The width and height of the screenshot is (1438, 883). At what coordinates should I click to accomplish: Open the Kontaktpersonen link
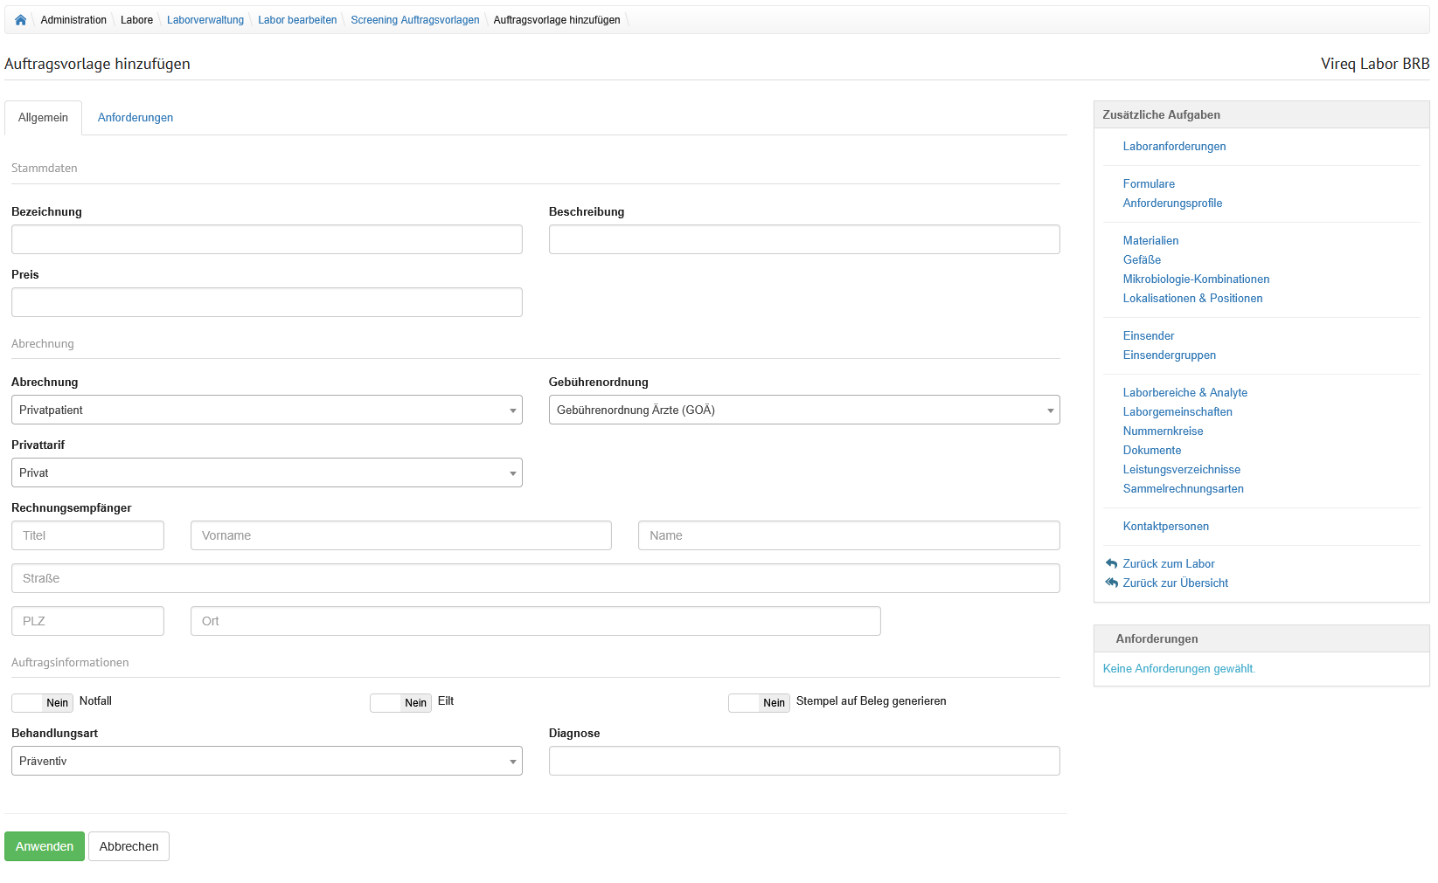coord(1165,527)
